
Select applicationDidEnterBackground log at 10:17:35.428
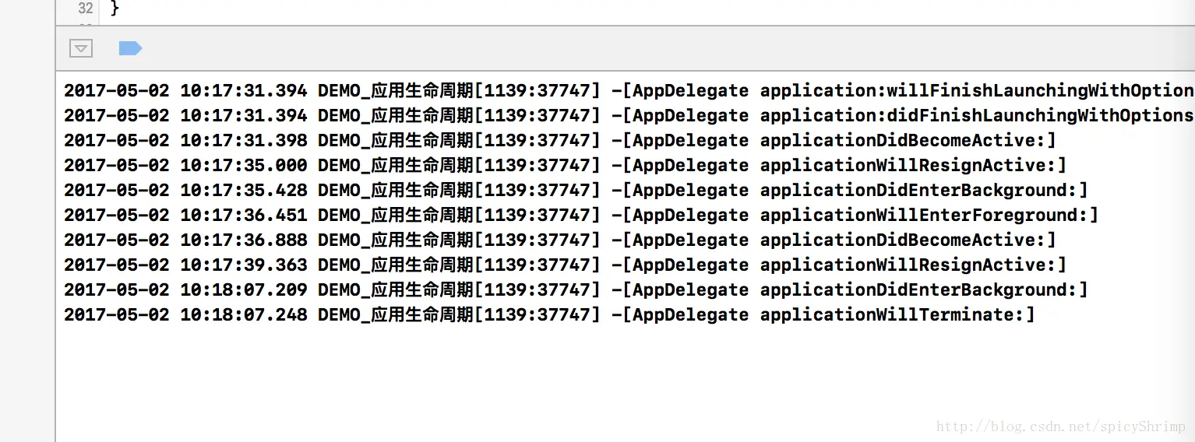(576, 190)
